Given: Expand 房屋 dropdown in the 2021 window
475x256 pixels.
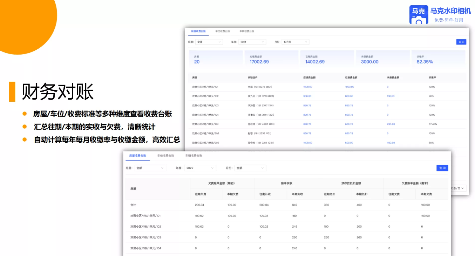Looking at the screenshot, I should pyautogui.click(x=209, y=42).
